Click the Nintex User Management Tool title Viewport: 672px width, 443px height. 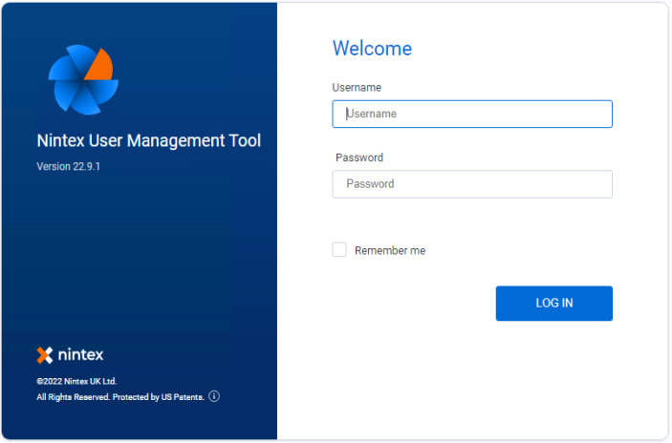(x=148, y=141)
